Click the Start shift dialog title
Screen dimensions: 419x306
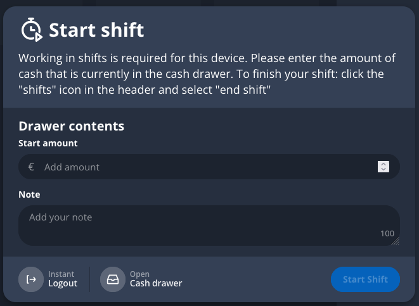tap(96, 30)
